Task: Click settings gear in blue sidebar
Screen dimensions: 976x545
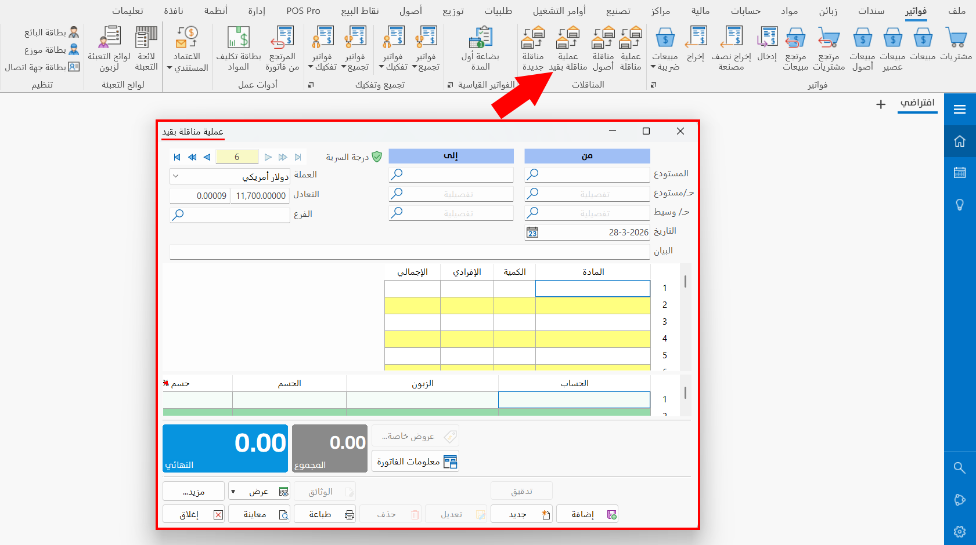Action: point(960,531)
